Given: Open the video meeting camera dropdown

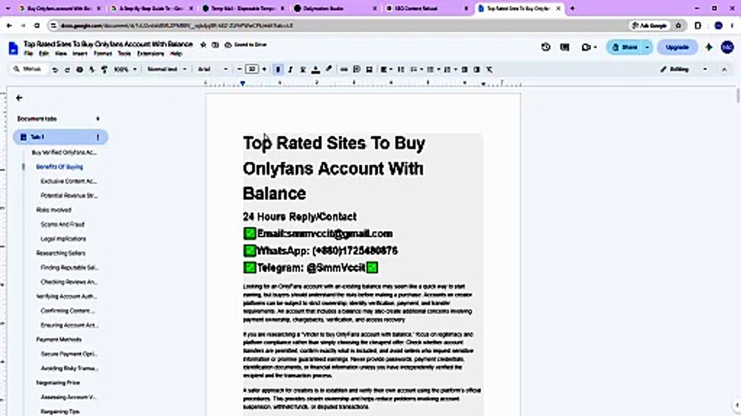Looking at the screenshot, I should pos(589,47).
